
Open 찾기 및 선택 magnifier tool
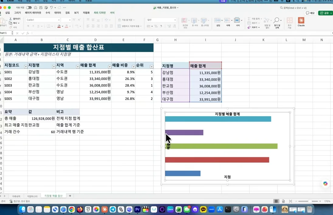pyautogui.click(x=276, y=20)
